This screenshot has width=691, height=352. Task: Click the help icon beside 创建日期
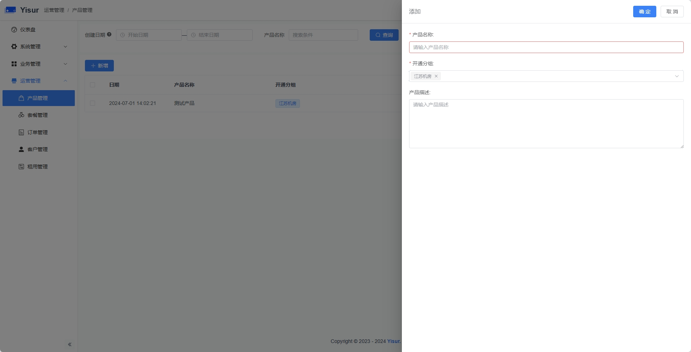pos(109,35)
